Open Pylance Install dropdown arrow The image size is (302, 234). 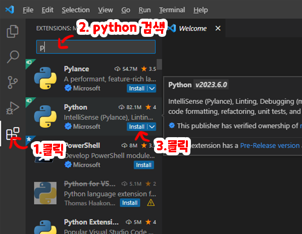coord(152,88)
